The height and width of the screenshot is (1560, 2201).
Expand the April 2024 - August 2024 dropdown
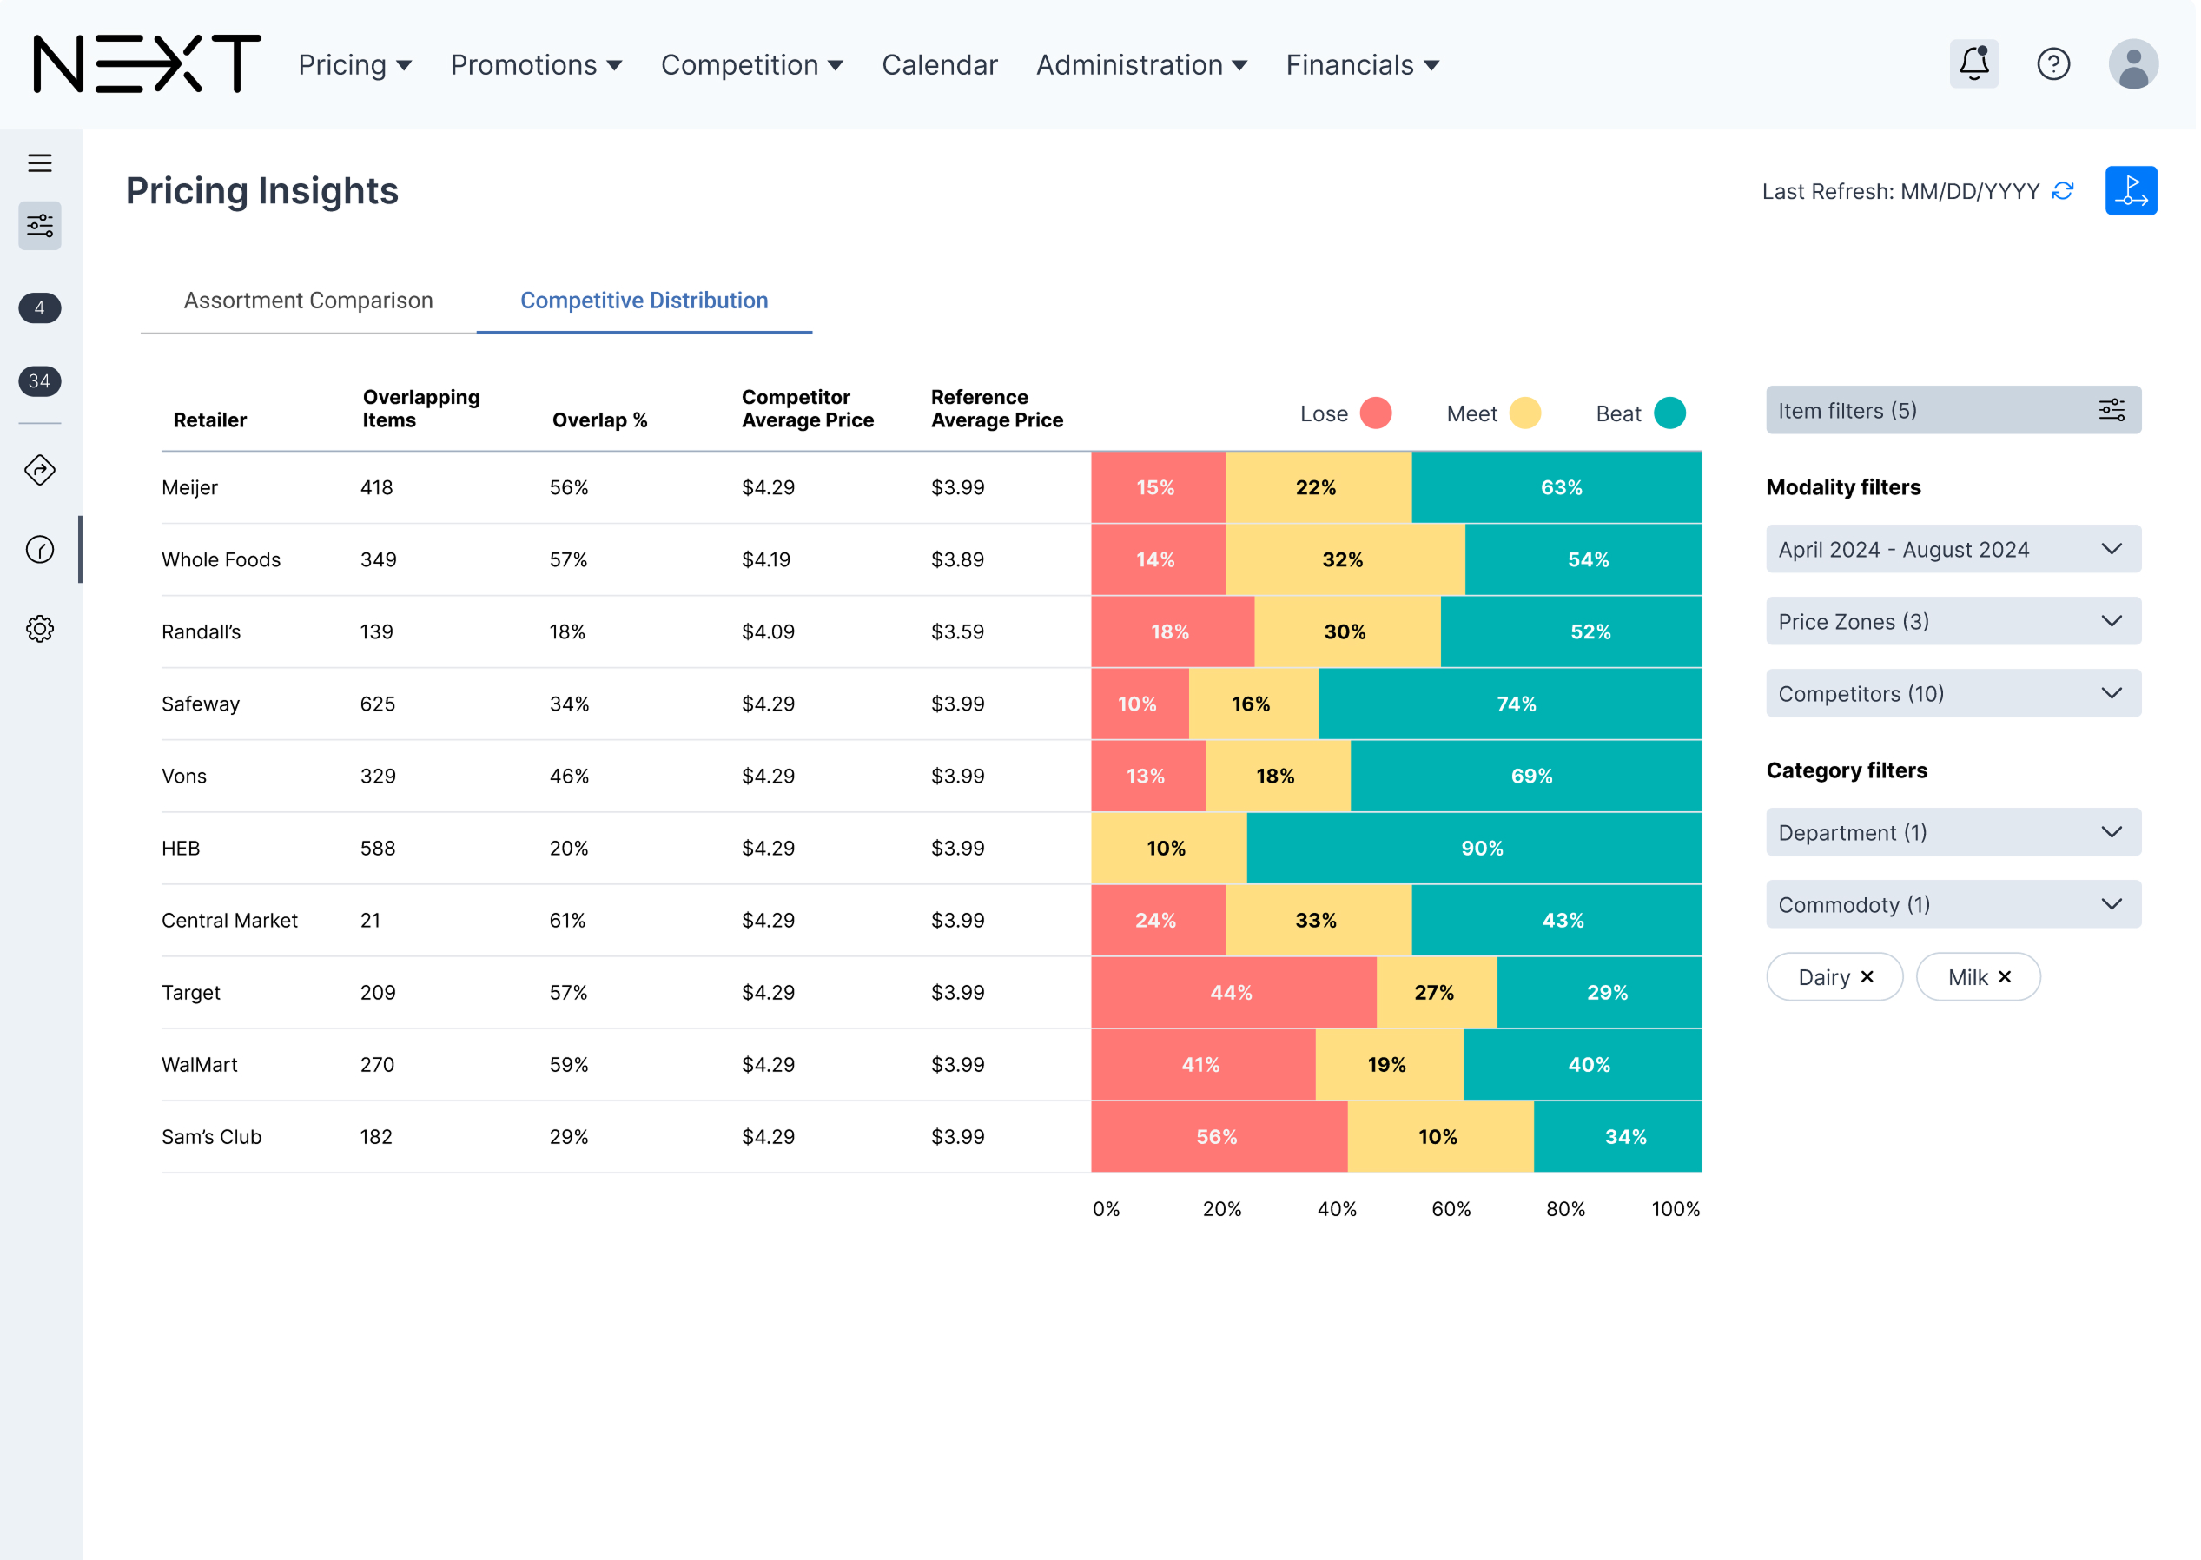(1953, 550)
